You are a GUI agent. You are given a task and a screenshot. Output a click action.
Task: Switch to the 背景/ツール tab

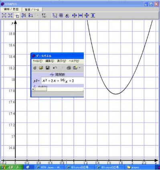[32, 10]
